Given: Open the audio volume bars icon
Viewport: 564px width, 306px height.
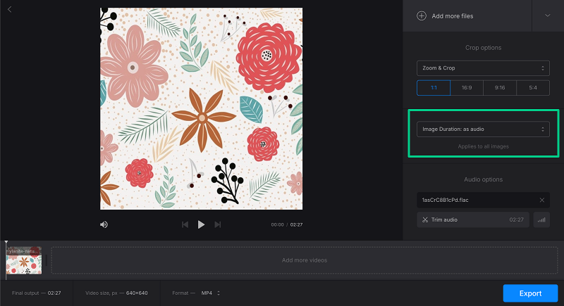Looking at the screenshot, I should 541,219.
